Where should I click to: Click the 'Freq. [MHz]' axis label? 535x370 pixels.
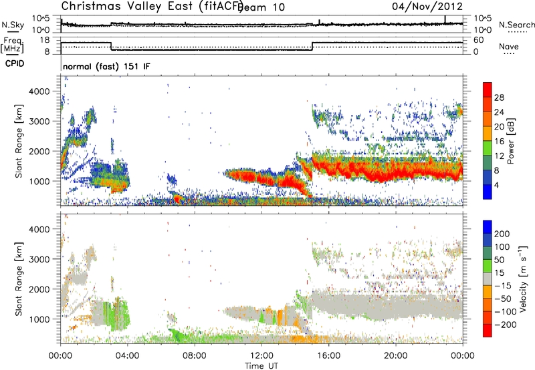tap(12, 45)
